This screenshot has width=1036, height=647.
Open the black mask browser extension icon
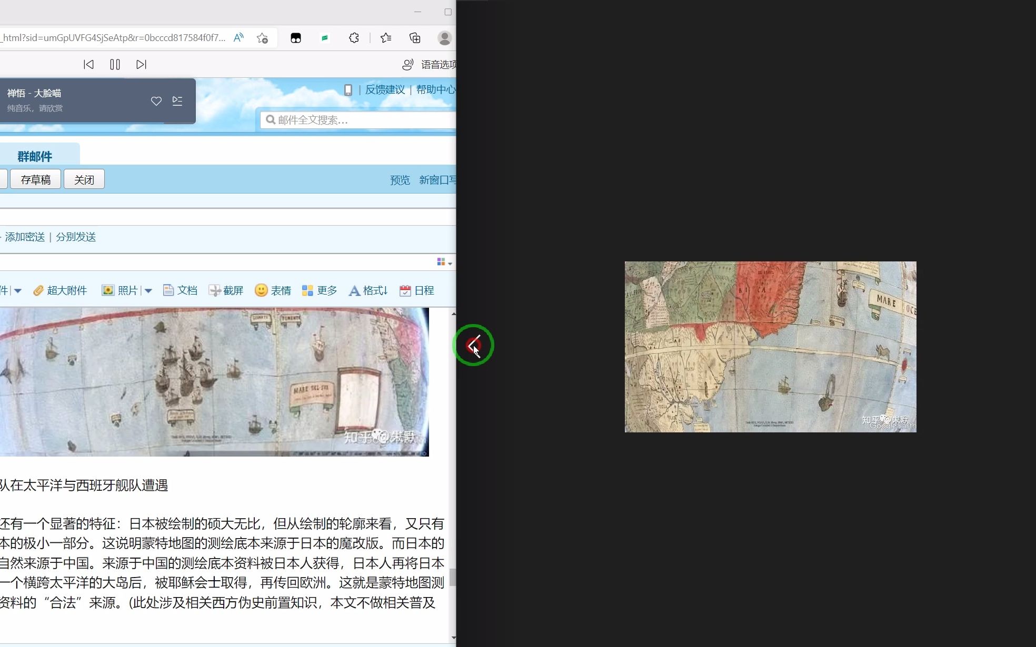296,38
